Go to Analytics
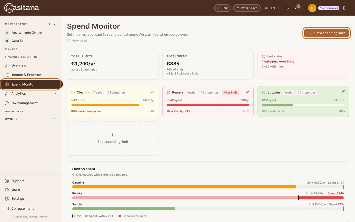 click(x=18, y=93)
